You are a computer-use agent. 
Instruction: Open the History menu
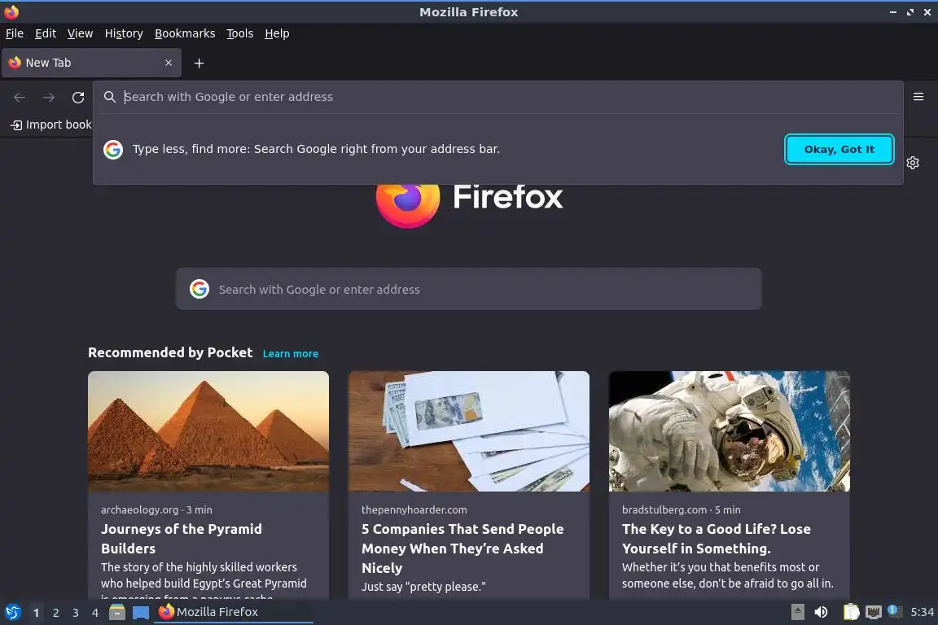click(x=124, y=33)
